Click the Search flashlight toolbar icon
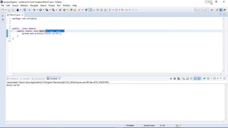The width and height of the screenshot is (228, 128). coord(79,10)
